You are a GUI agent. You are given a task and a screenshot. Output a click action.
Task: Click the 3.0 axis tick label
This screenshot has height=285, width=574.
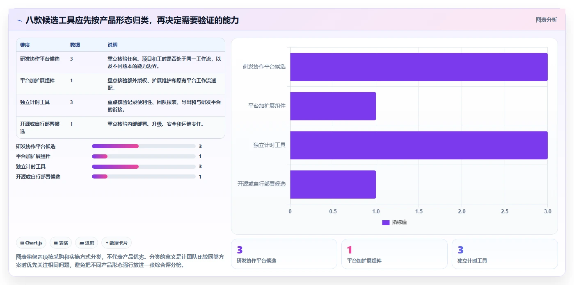coord(548,211)
